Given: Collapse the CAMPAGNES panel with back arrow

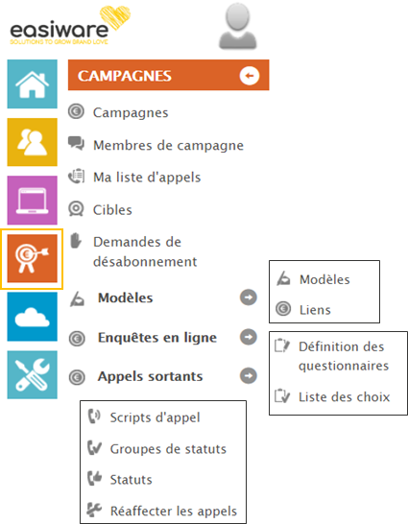Looking at the screenshot, I should tap(250, 76).
